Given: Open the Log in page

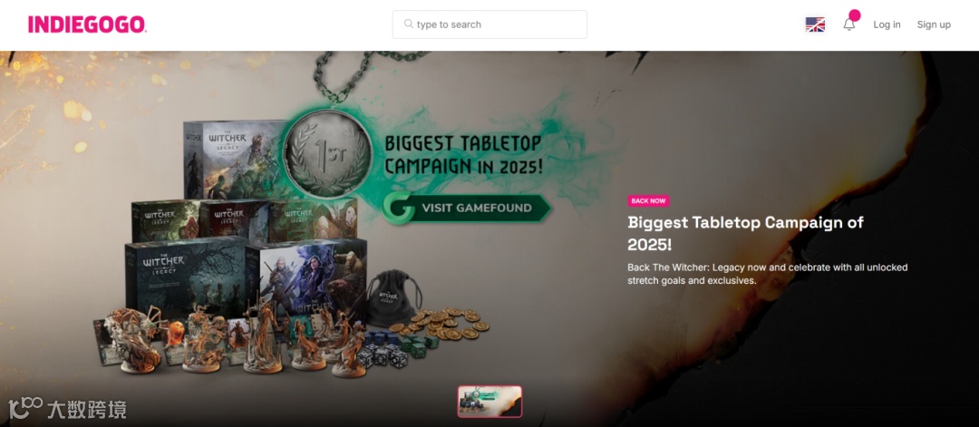Looking at the screenshot, I should pos(887,24).
